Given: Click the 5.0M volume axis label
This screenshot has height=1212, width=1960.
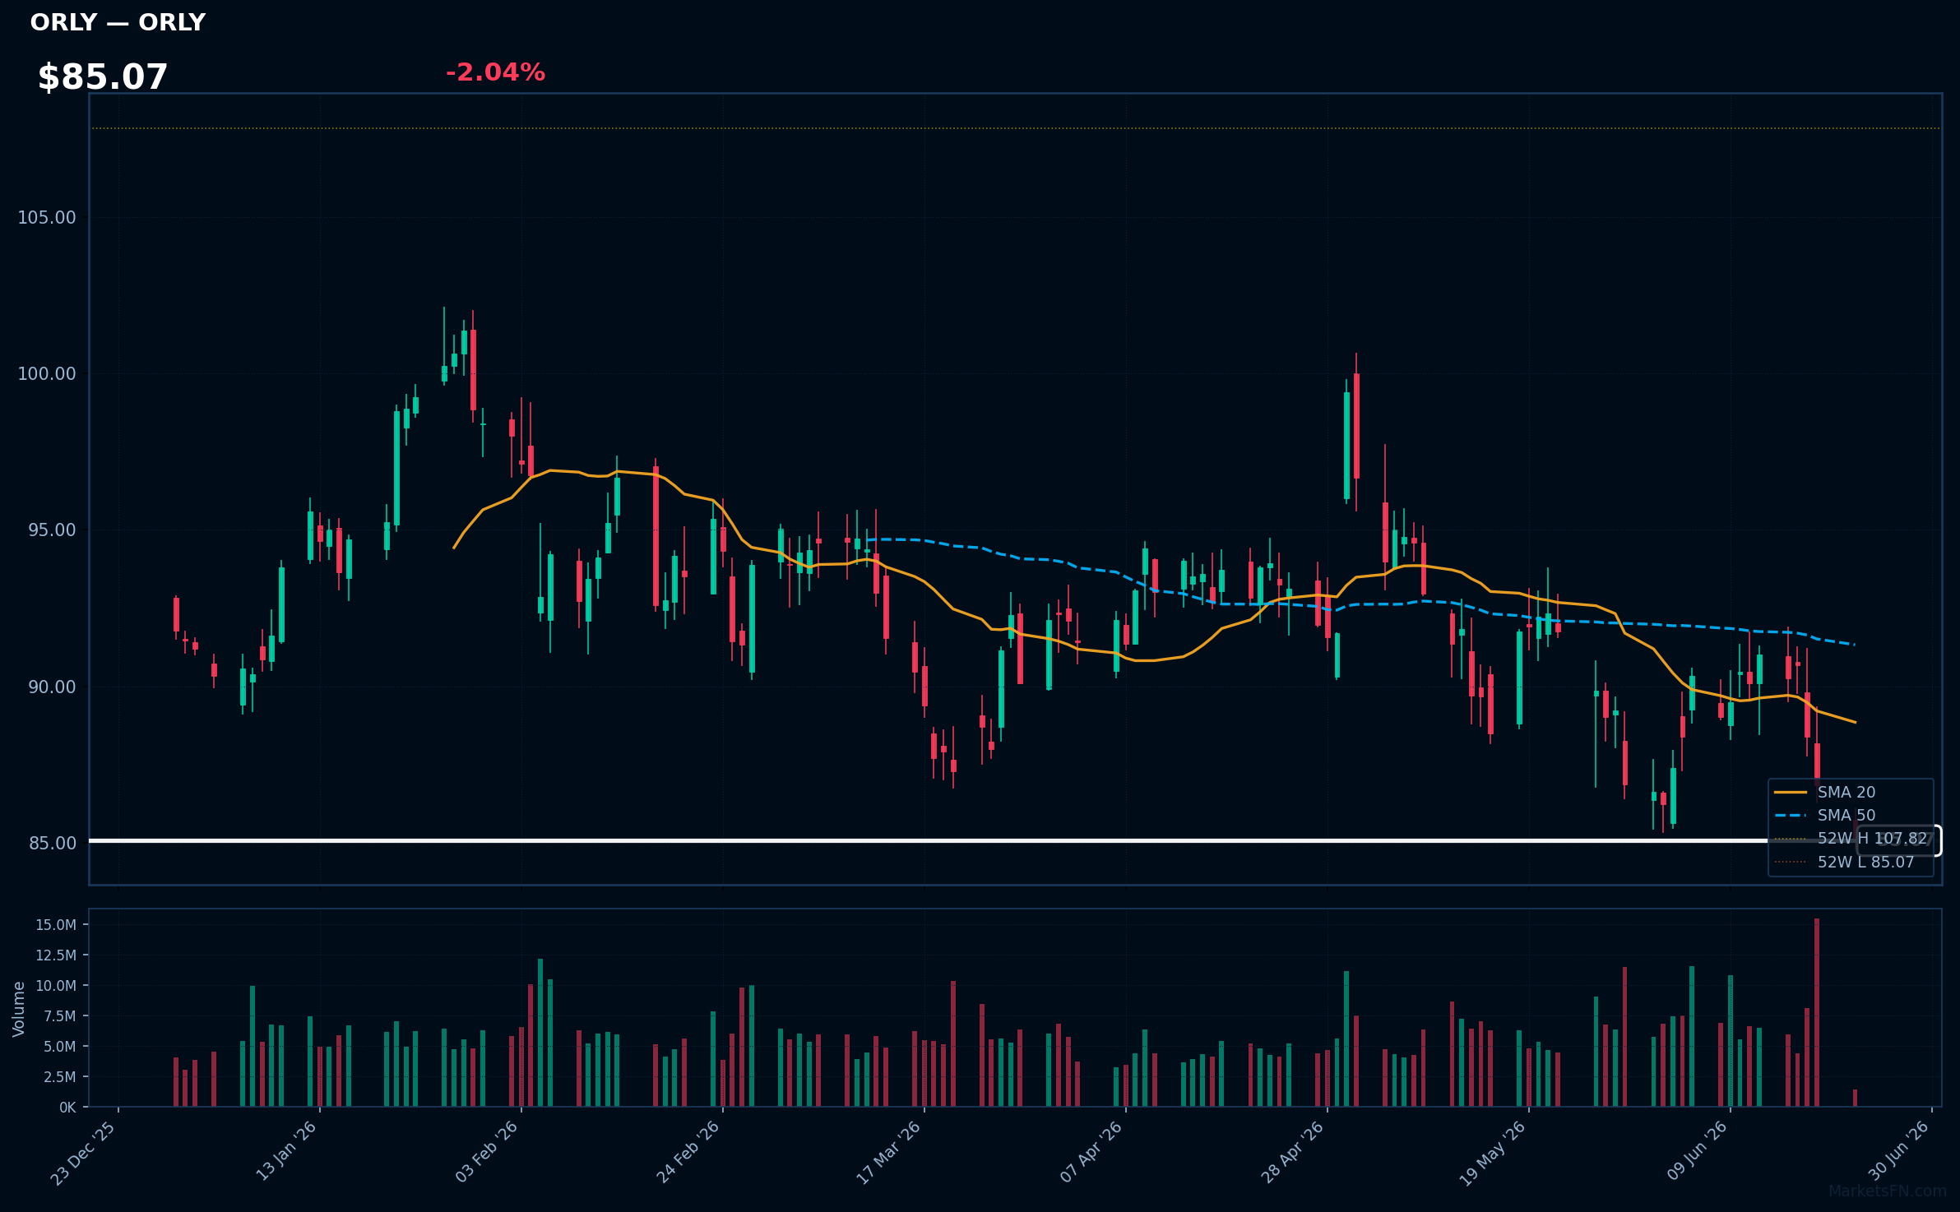Looking at the screenshot, I should pyautogui.click(x=60, y=1046).
